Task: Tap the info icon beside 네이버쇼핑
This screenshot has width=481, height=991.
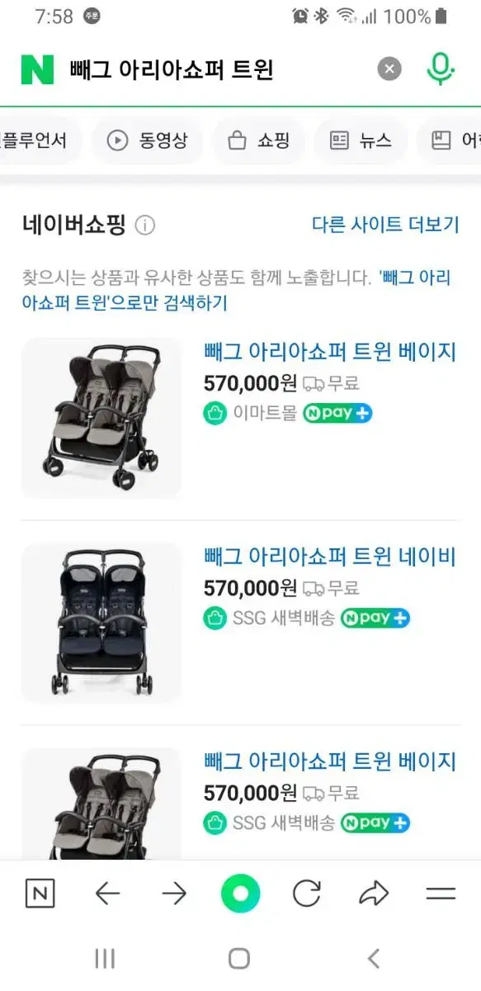Action: click(145, 225)
